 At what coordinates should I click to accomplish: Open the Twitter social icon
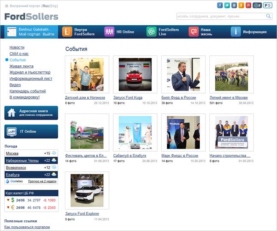[227, 5]
